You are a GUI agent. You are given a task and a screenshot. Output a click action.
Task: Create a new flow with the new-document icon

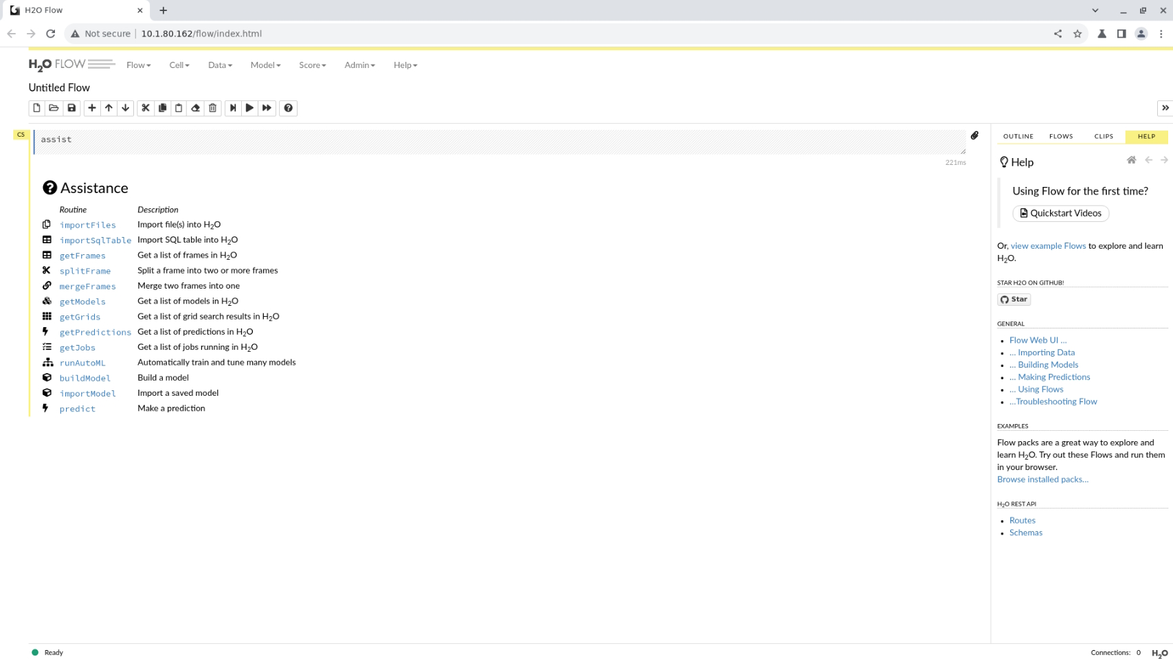(x=36, y=108)
